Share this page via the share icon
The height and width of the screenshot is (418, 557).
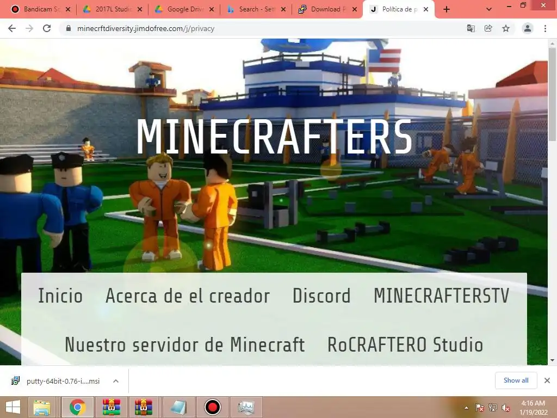(x=488, y=28)
